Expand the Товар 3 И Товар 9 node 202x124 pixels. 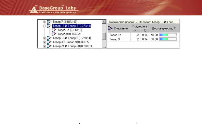pos(45,42)
